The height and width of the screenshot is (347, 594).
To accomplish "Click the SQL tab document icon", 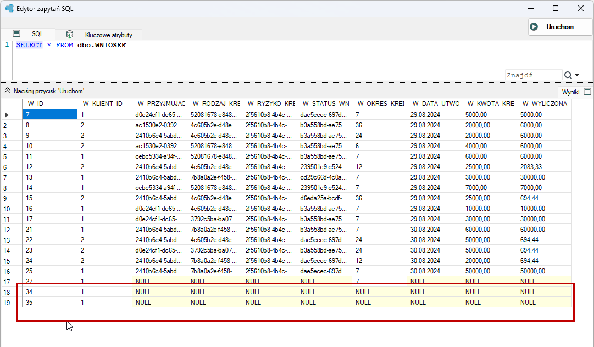I will (16, 33).
